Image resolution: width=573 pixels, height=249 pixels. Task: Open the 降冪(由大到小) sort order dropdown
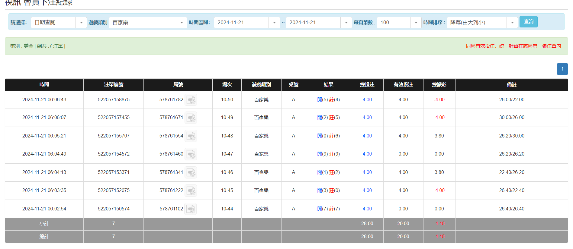[x=512, y=23]
